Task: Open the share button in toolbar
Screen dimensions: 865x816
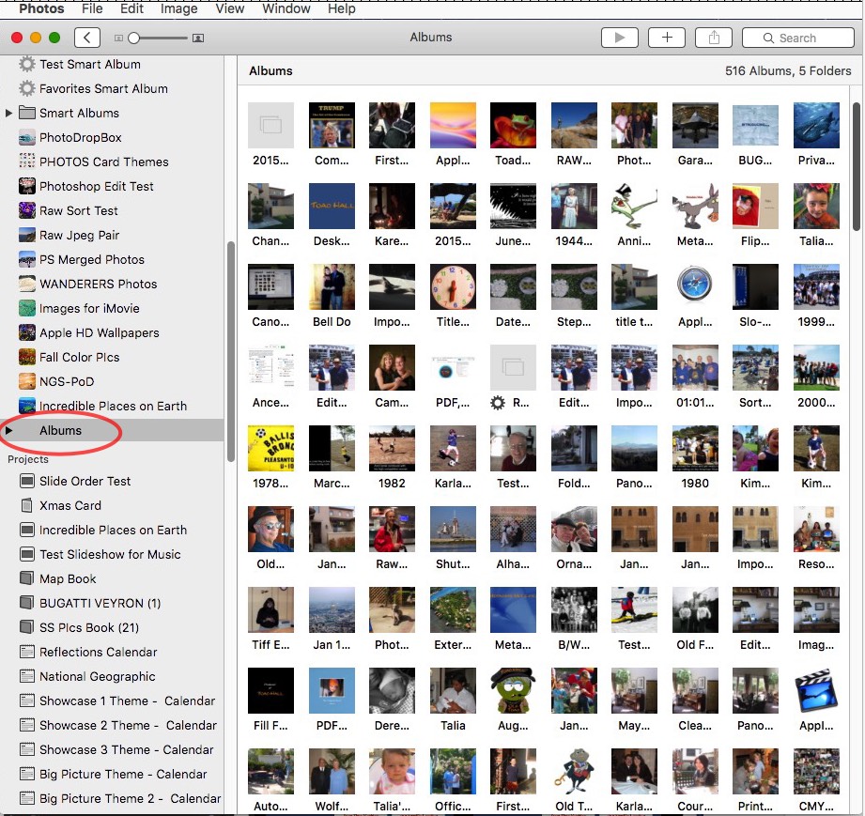Action: (x=713, y=38)
